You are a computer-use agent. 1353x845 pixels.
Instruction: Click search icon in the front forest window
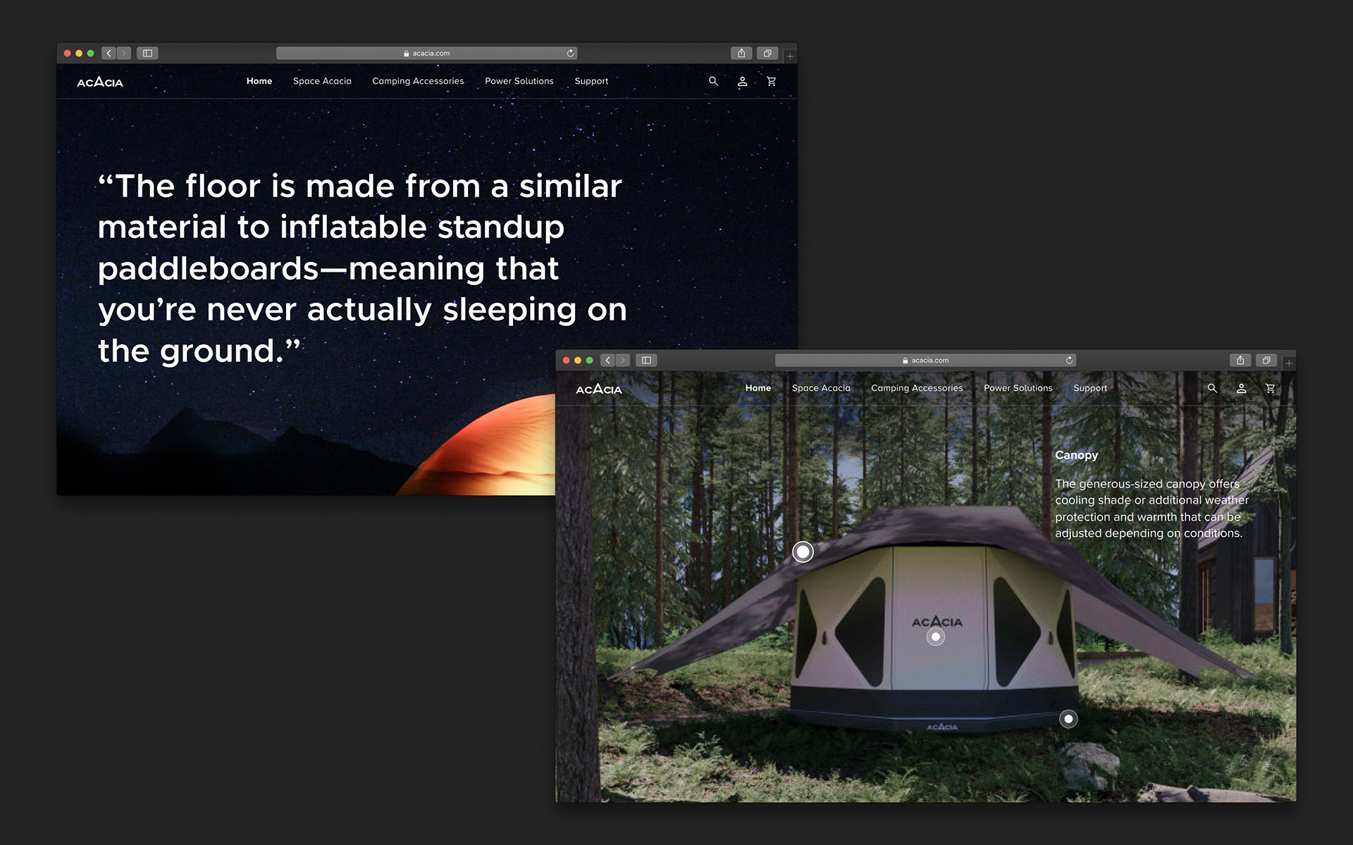pyautogui.click(x=1212, y=389)
